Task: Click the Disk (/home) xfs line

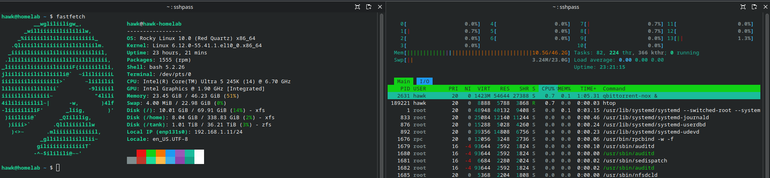Action: click(201, 117)
